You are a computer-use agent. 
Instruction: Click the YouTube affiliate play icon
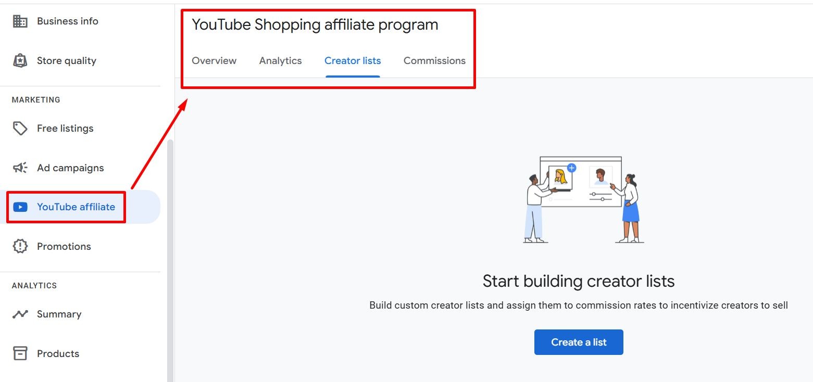coord(20,207)
